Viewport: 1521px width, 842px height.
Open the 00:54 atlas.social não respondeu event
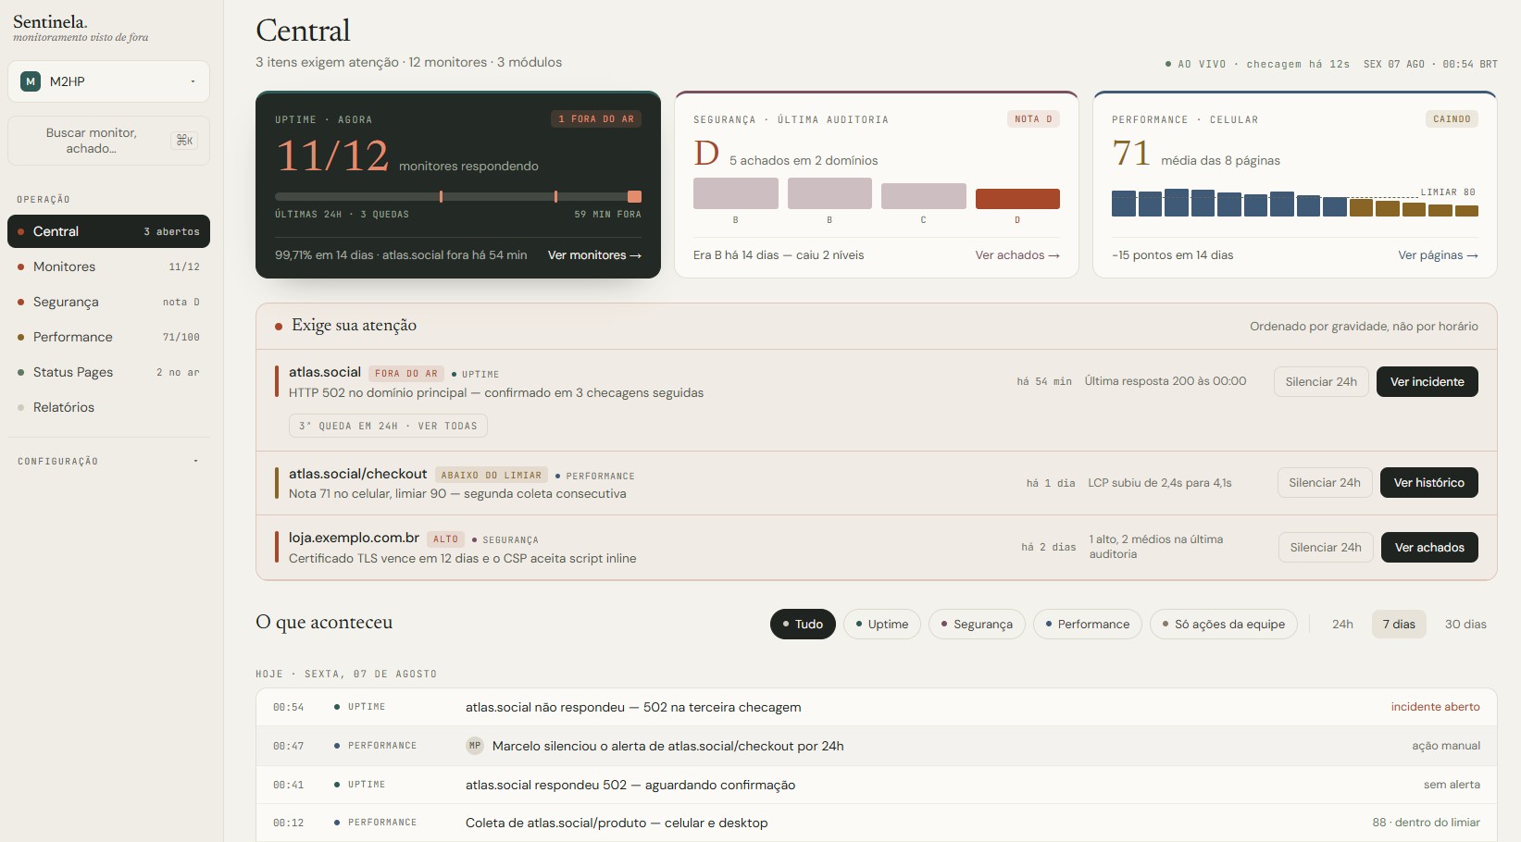[x=876, y=707]
